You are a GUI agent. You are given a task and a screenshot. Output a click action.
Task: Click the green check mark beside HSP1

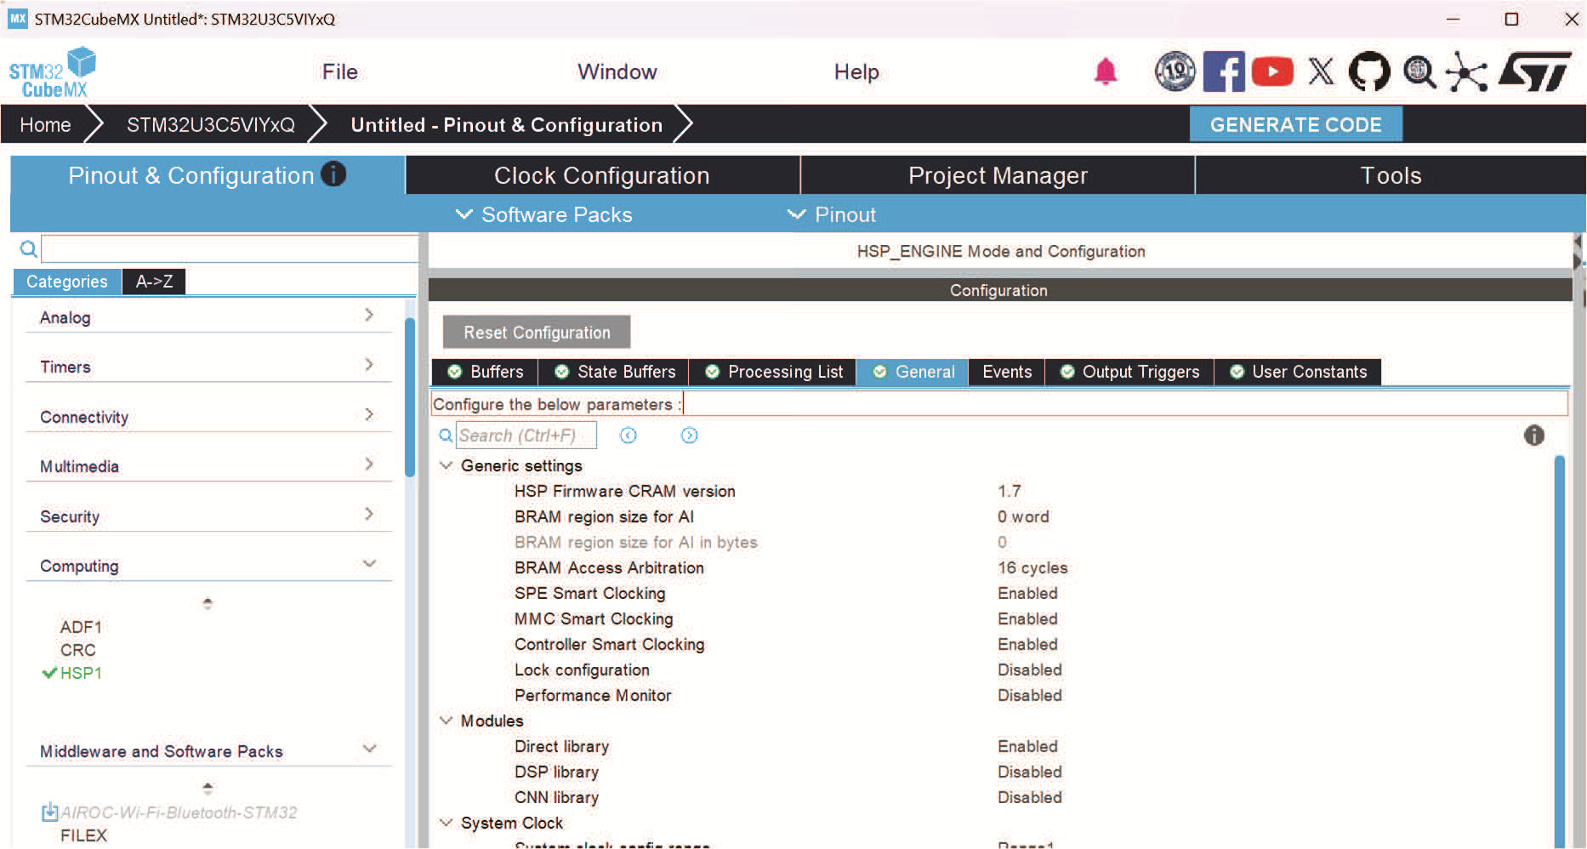point(49,673)
